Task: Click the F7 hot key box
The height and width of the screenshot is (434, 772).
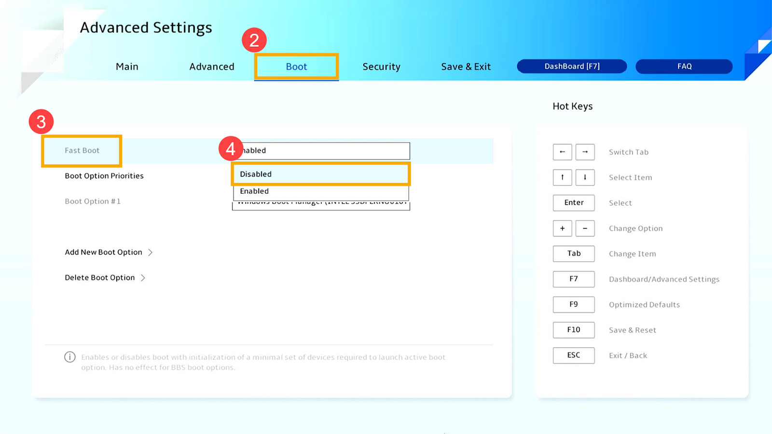Action: pyautogui.click(x=574, y=279)
